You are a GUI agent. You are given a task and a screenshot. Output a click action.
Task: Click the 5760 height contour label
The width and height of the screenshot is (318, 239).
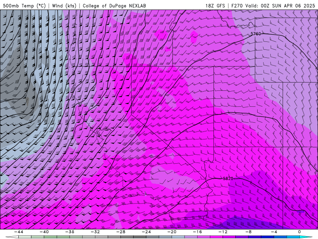tap(256, 34)
